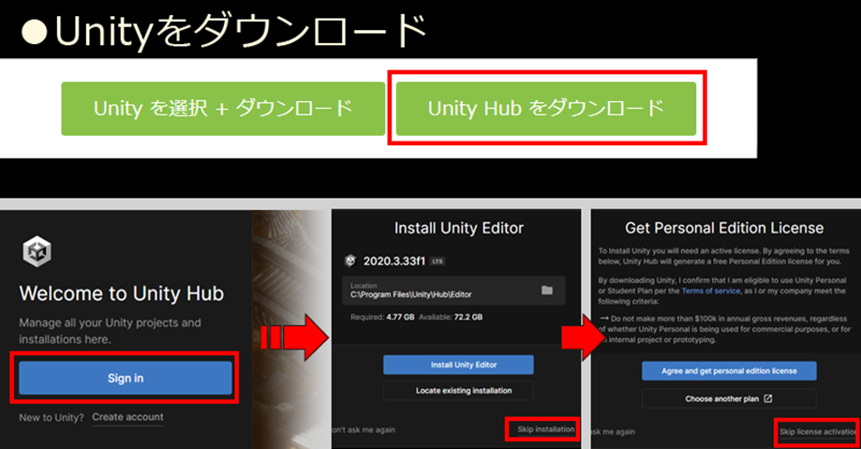Click Choose another plan button
The image size is (861, 449).
click(729, 398)
